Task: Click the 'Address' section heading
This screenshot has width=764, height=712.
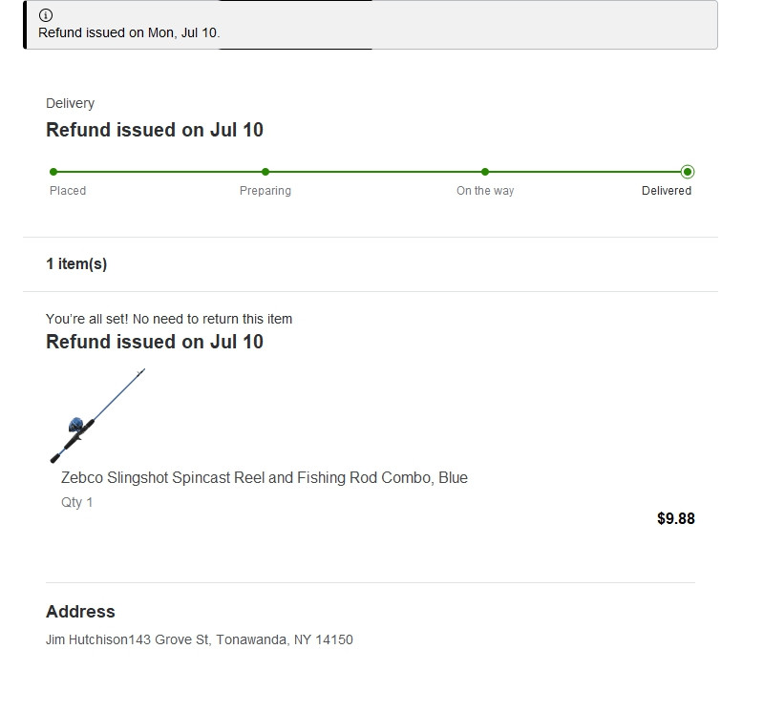Action: 80,612
